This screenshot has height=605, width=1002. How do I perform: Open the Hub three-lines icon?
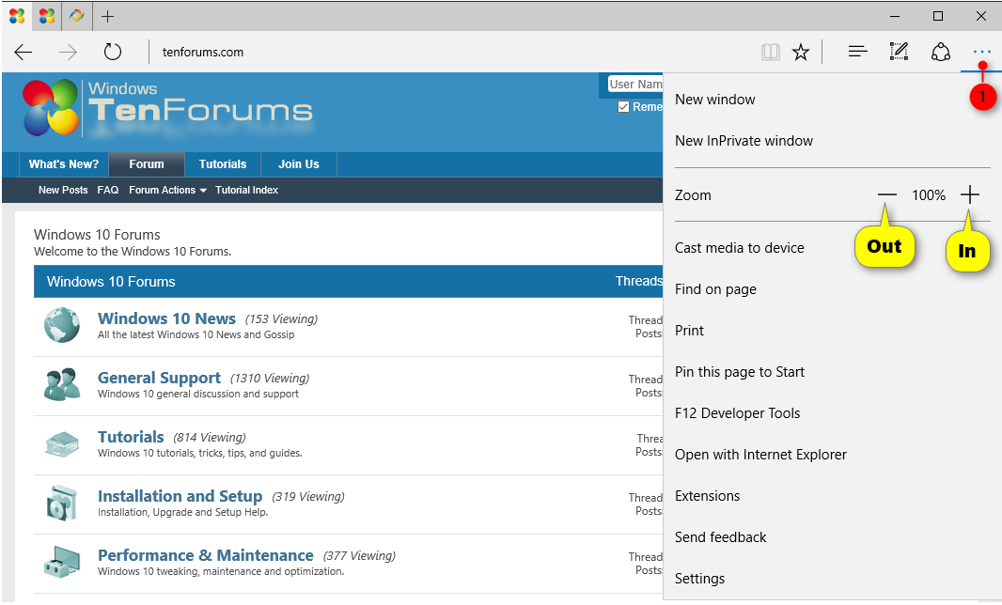(x=857, y=51)
